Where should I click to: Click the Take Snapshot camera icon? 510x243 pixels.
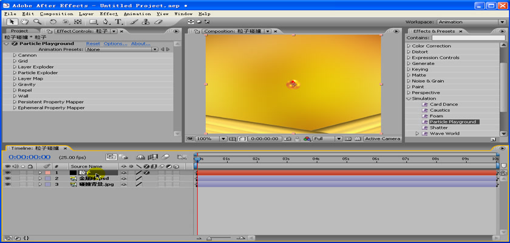pyautogui.click(x=287, y=139)
